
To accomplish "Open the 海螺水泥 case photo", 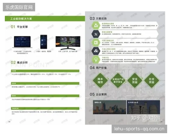I will (x=109, y=107).
